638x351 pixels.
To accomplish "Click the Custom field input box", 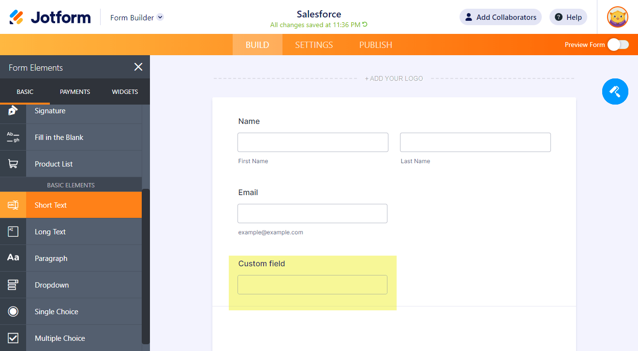I will (312, 285).
